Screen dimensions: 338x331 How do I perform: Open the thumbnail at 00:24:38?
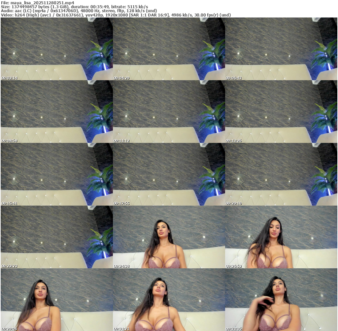coord(169,237)
